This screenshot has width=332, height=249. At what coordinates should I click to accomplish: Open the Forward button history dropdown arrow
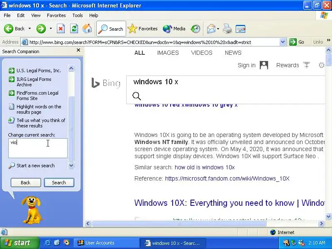[51, 29]
